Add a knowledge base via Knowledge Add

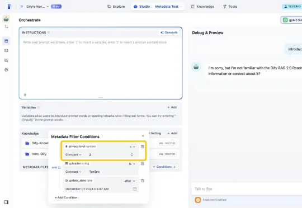coord(172,133)
